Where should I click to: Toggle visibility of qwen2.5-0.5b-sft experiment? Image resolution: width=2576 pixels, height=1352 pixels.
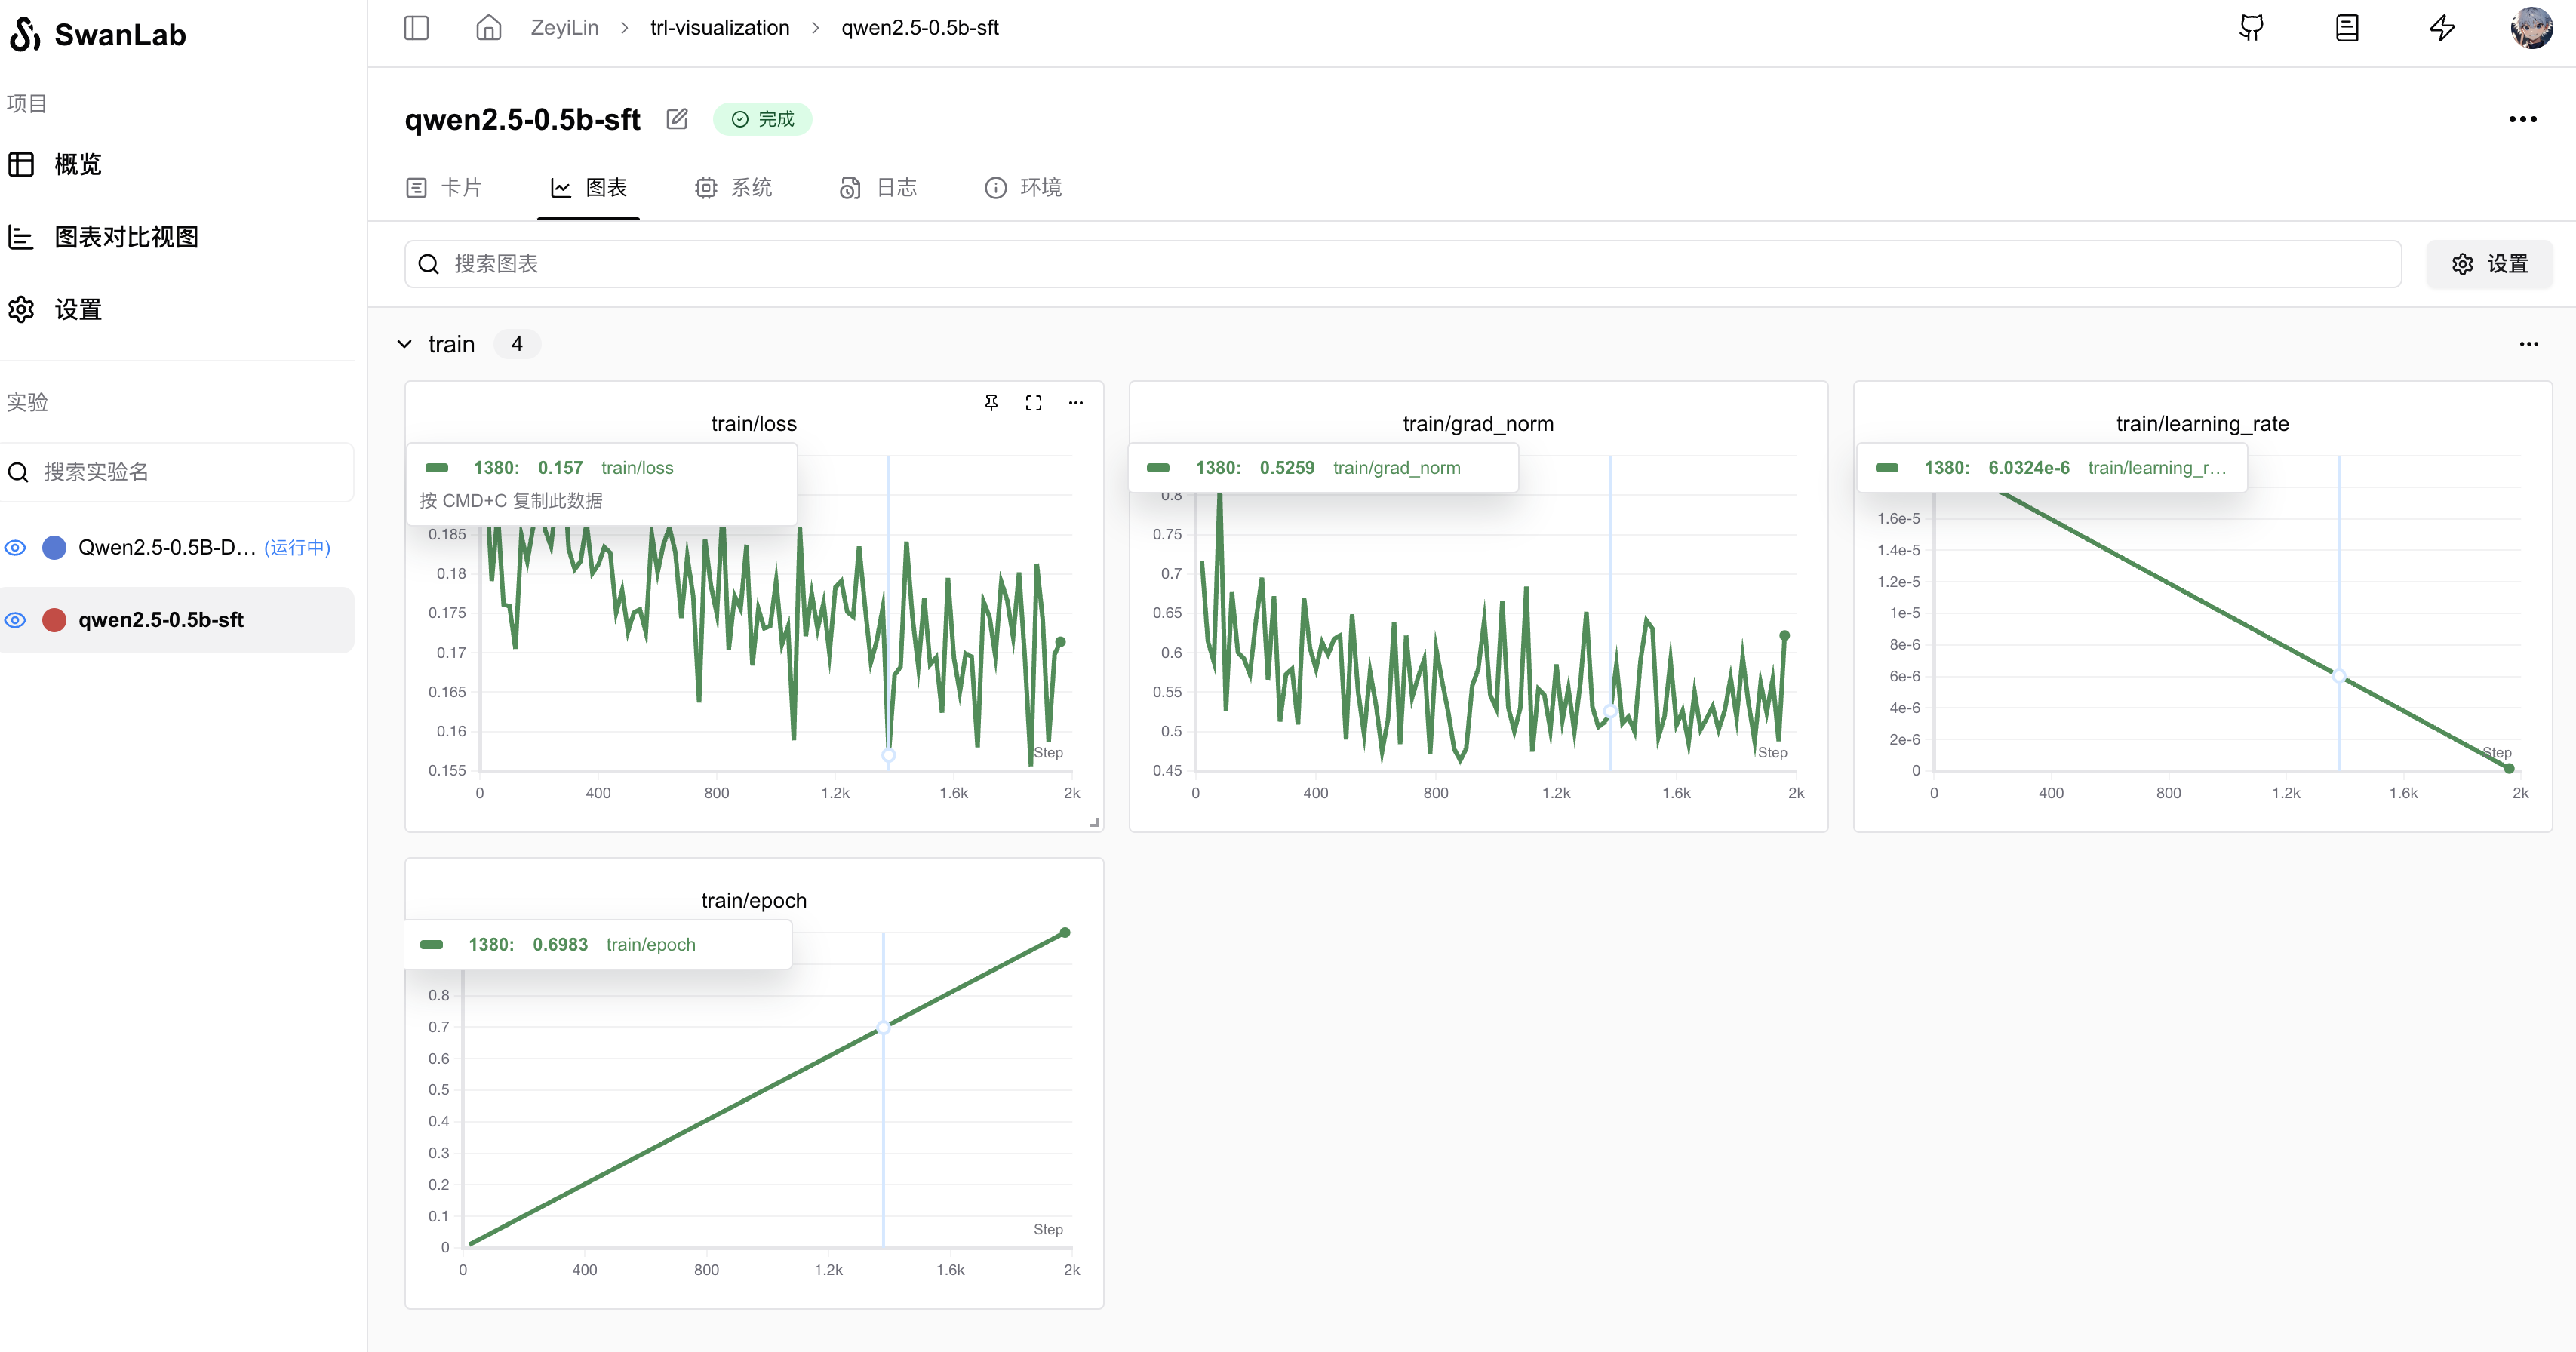click(x=16, y=620)
